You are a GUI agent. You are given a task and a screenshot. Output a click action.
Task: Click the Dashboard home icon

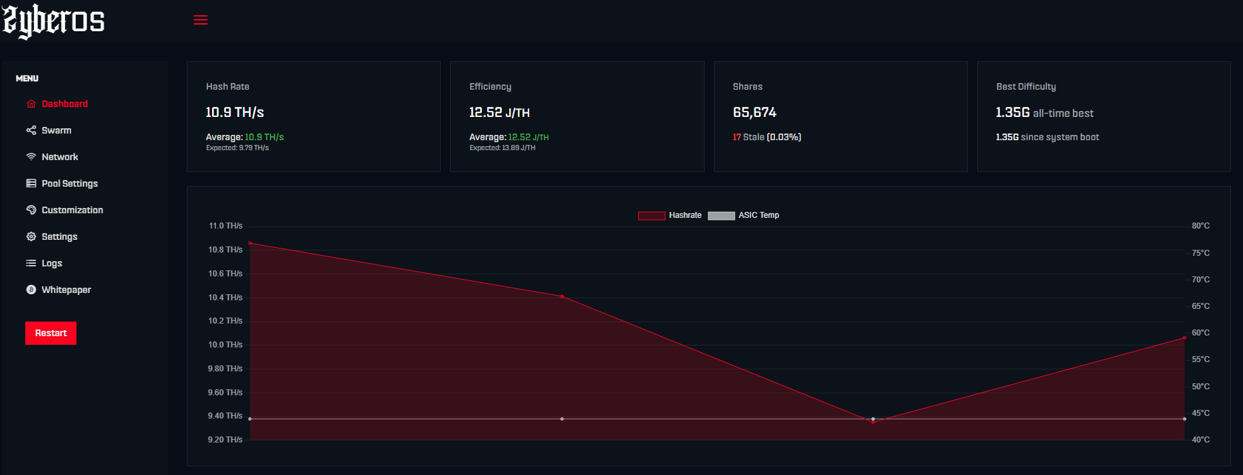coord(31,104)
